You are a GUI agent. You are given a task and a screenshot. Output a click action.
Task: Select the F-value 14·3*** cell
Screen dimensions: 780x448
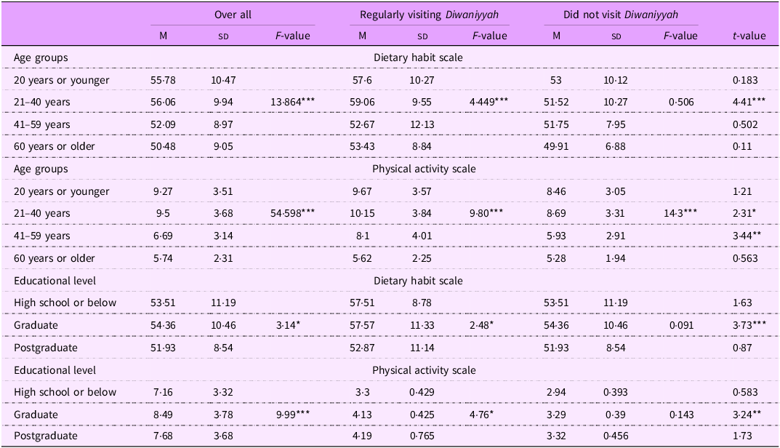pyautogui.click(x=680, y=214)
